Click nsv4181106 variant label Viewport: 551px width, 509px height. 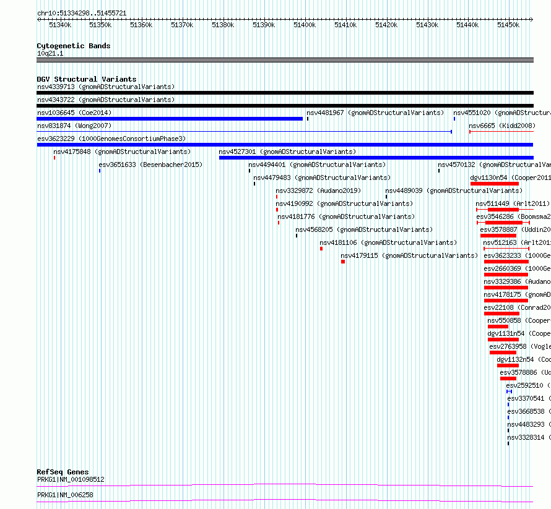point(388,242)
